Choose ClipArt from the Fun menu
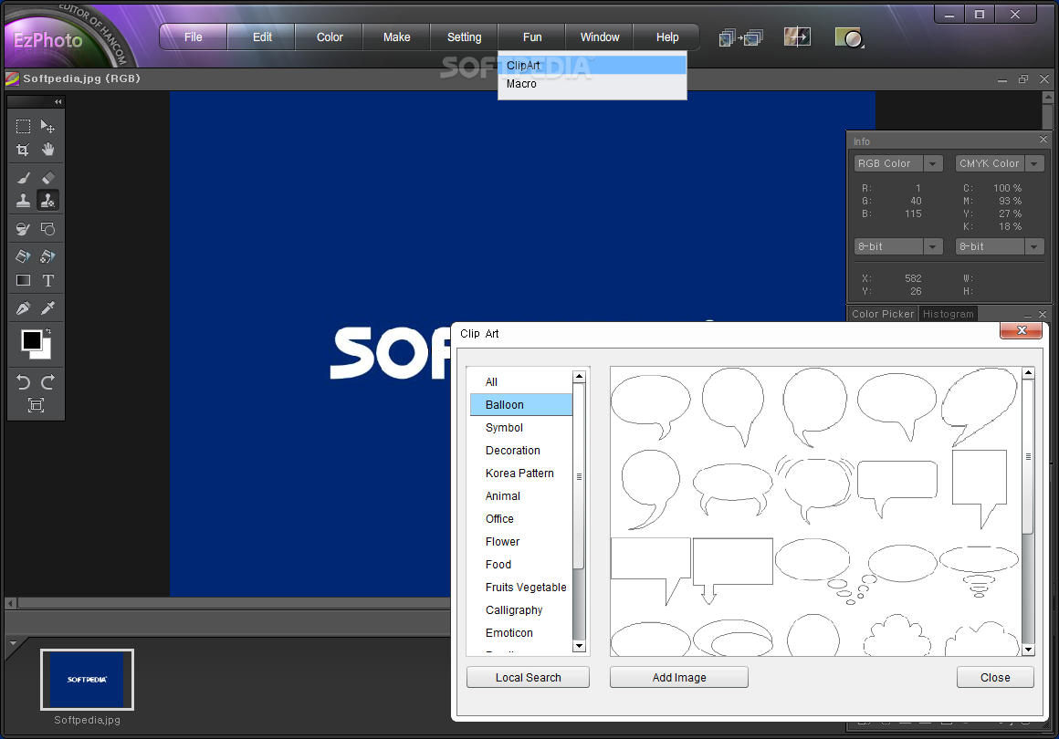 point(592,66)
